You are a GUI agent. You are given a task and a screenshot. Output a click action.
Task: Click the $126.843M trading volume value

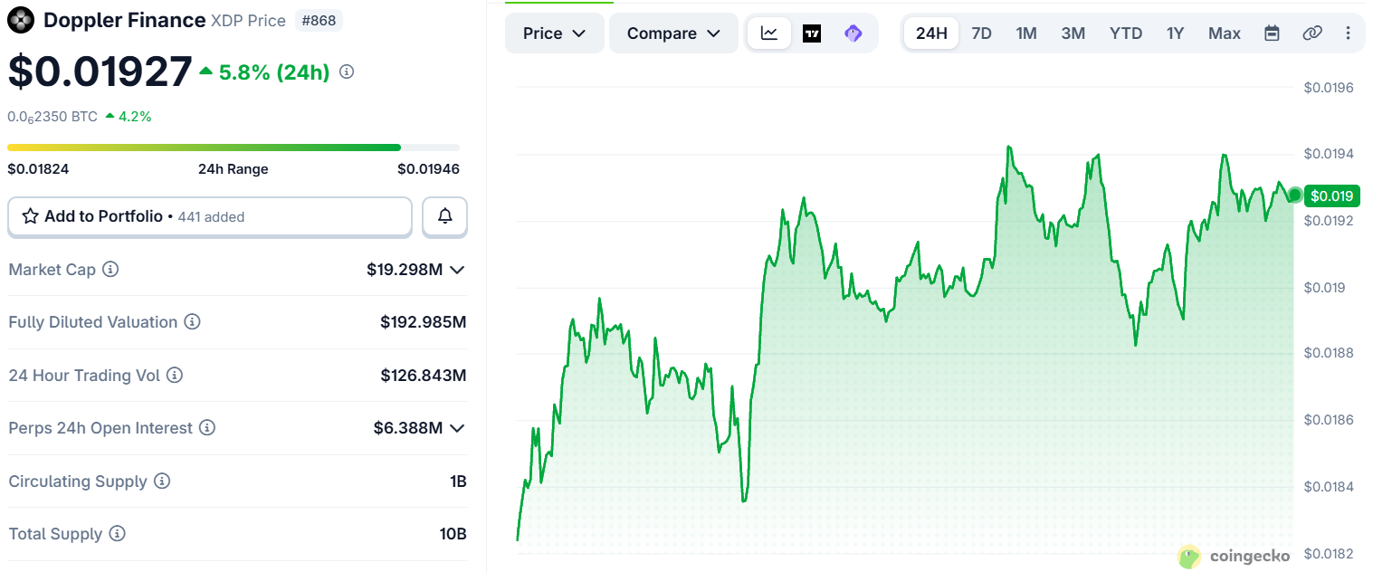(423, 375)
